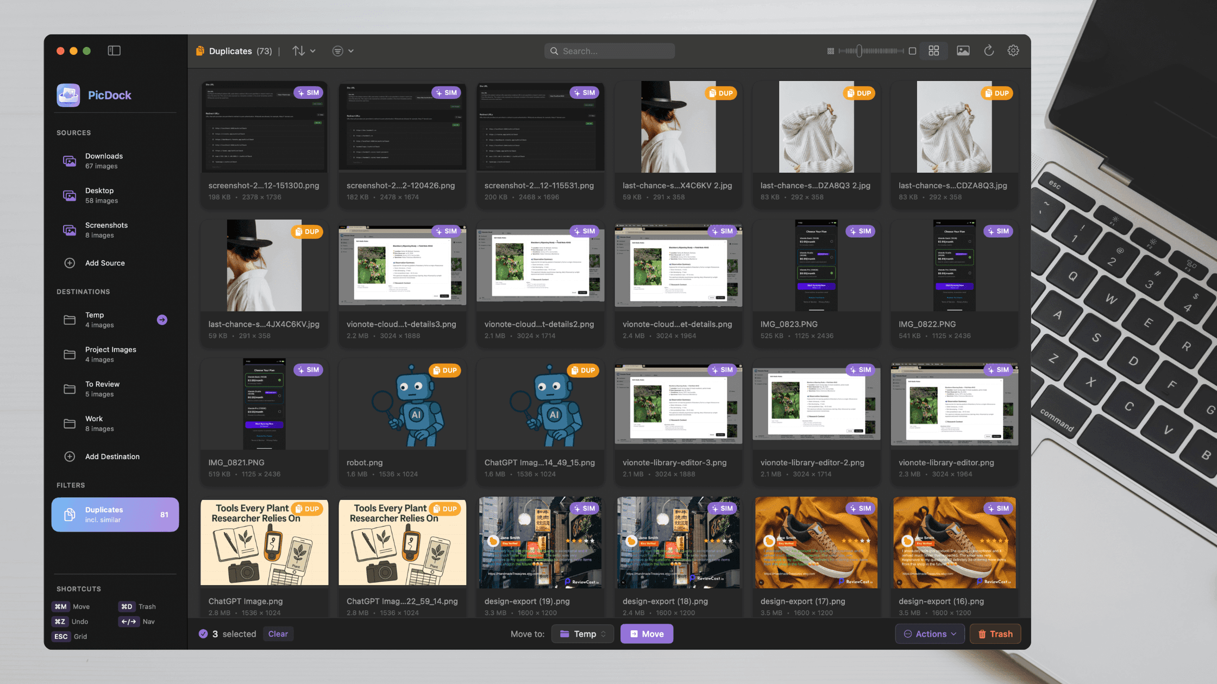
Task: Select the Duplicates filter
Action: coord(115,514)
